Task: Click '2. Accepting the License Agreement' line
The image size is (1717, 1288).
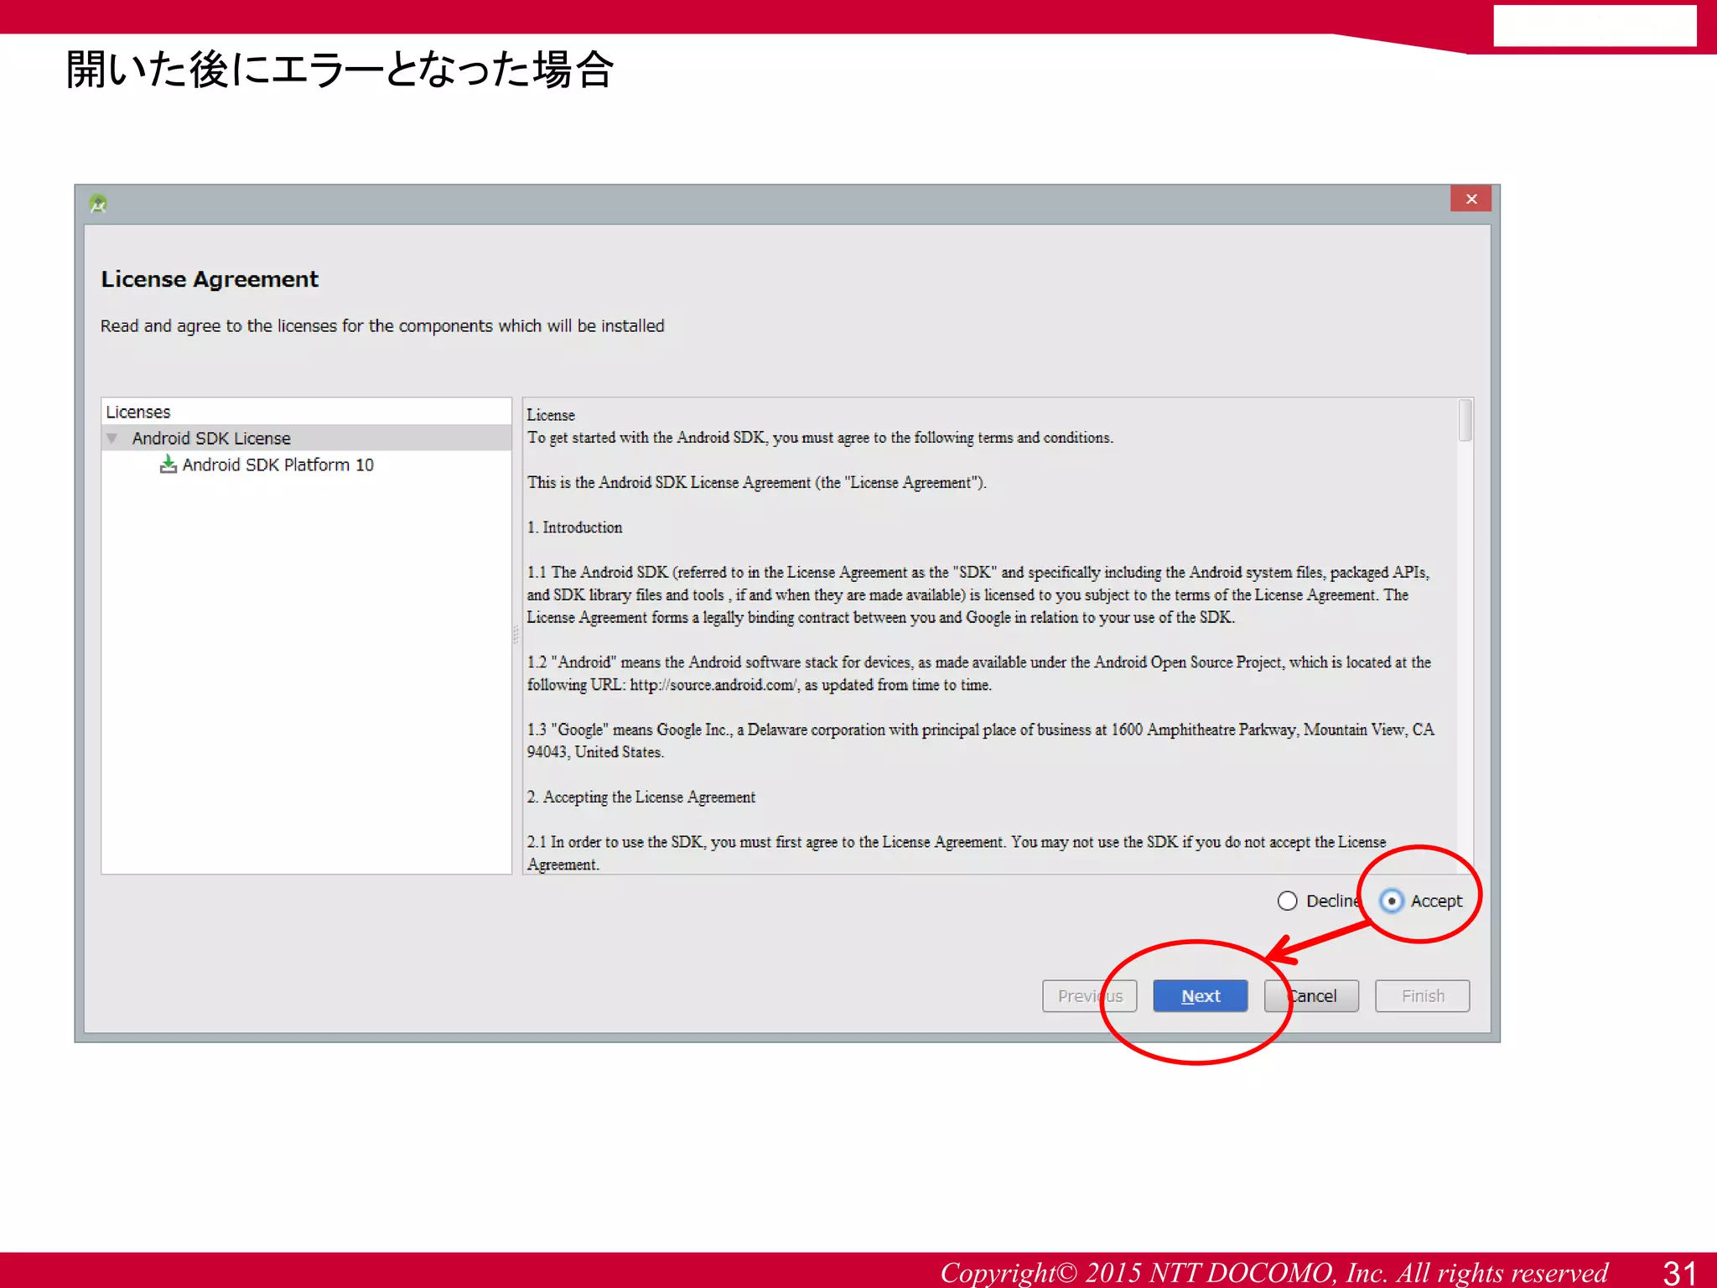Action: point(641,797)
